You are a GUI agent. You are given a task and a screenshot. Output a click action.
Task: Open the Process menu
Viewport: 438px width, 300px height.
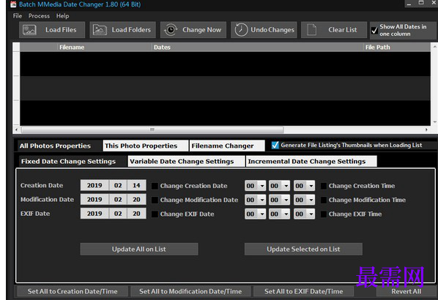point(39,16)
